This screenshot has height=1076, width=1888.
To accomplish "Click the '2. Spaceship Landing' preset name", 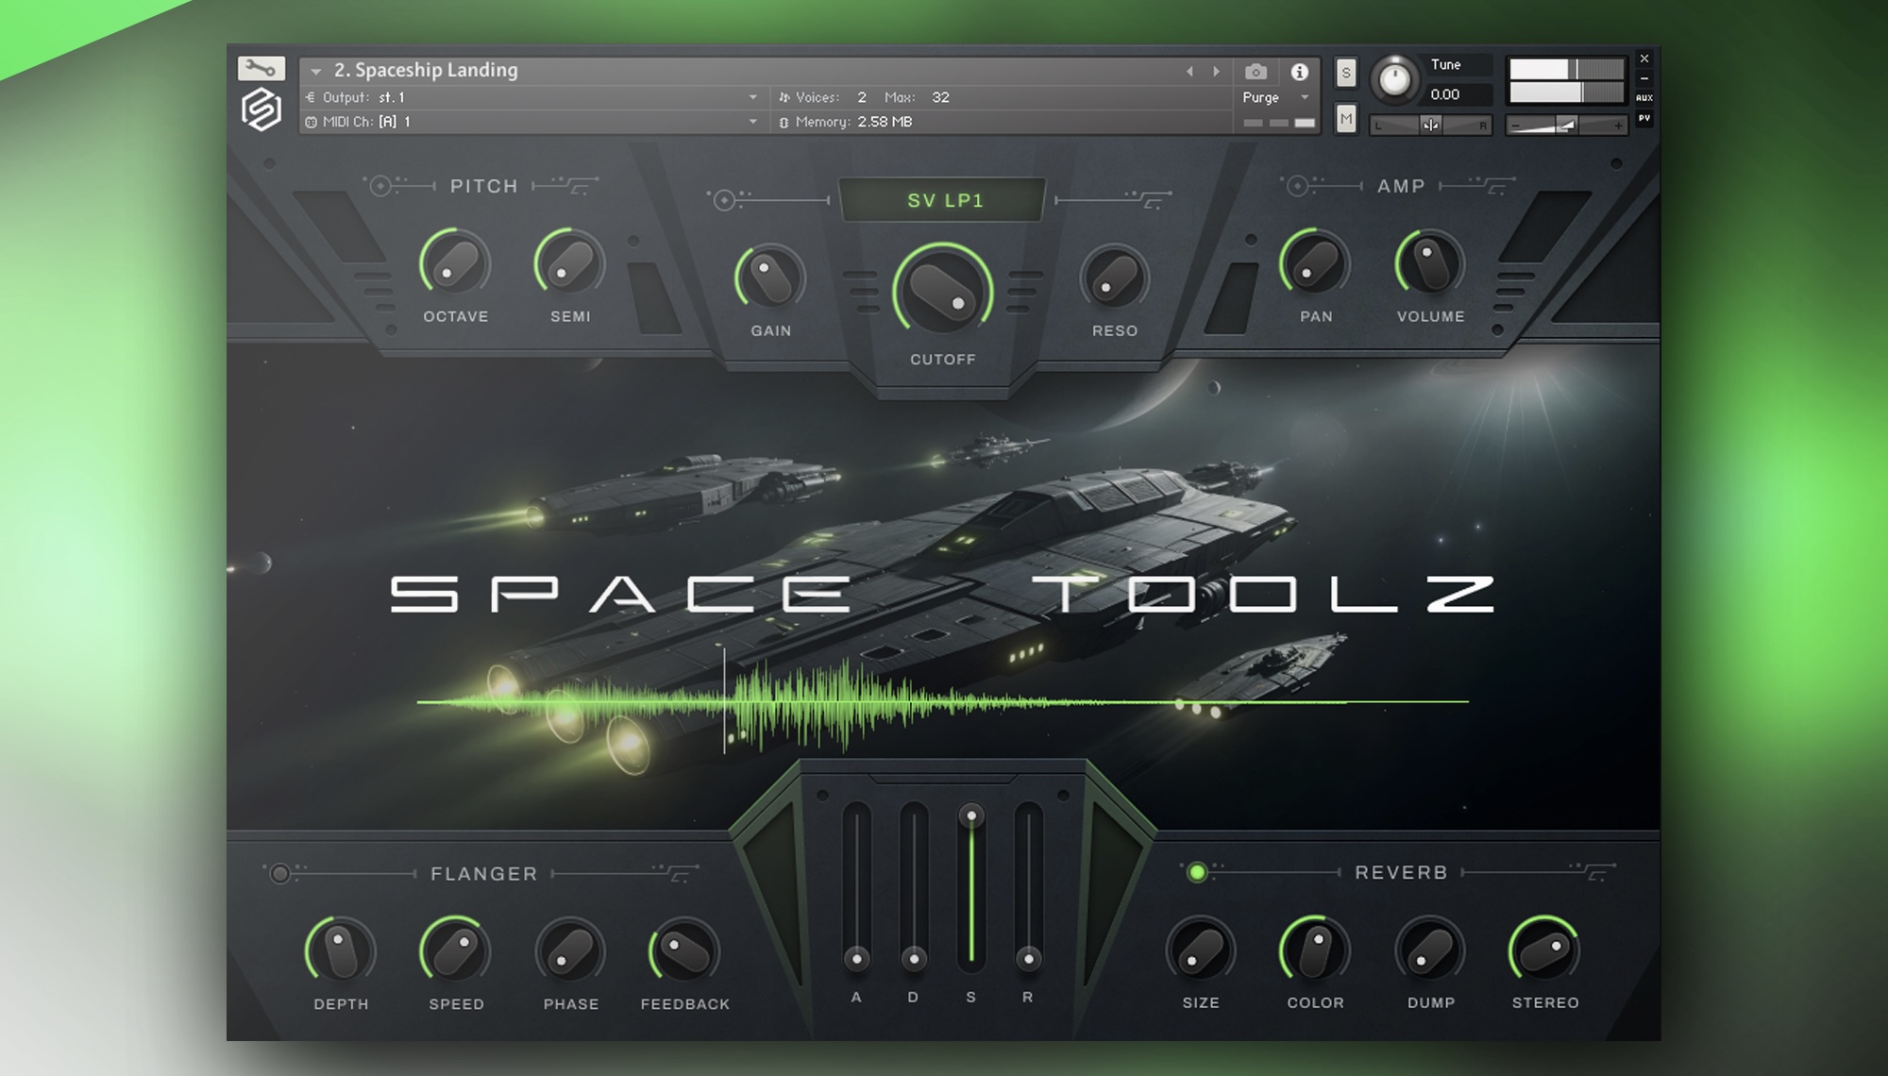I will (x=426, y=70).
